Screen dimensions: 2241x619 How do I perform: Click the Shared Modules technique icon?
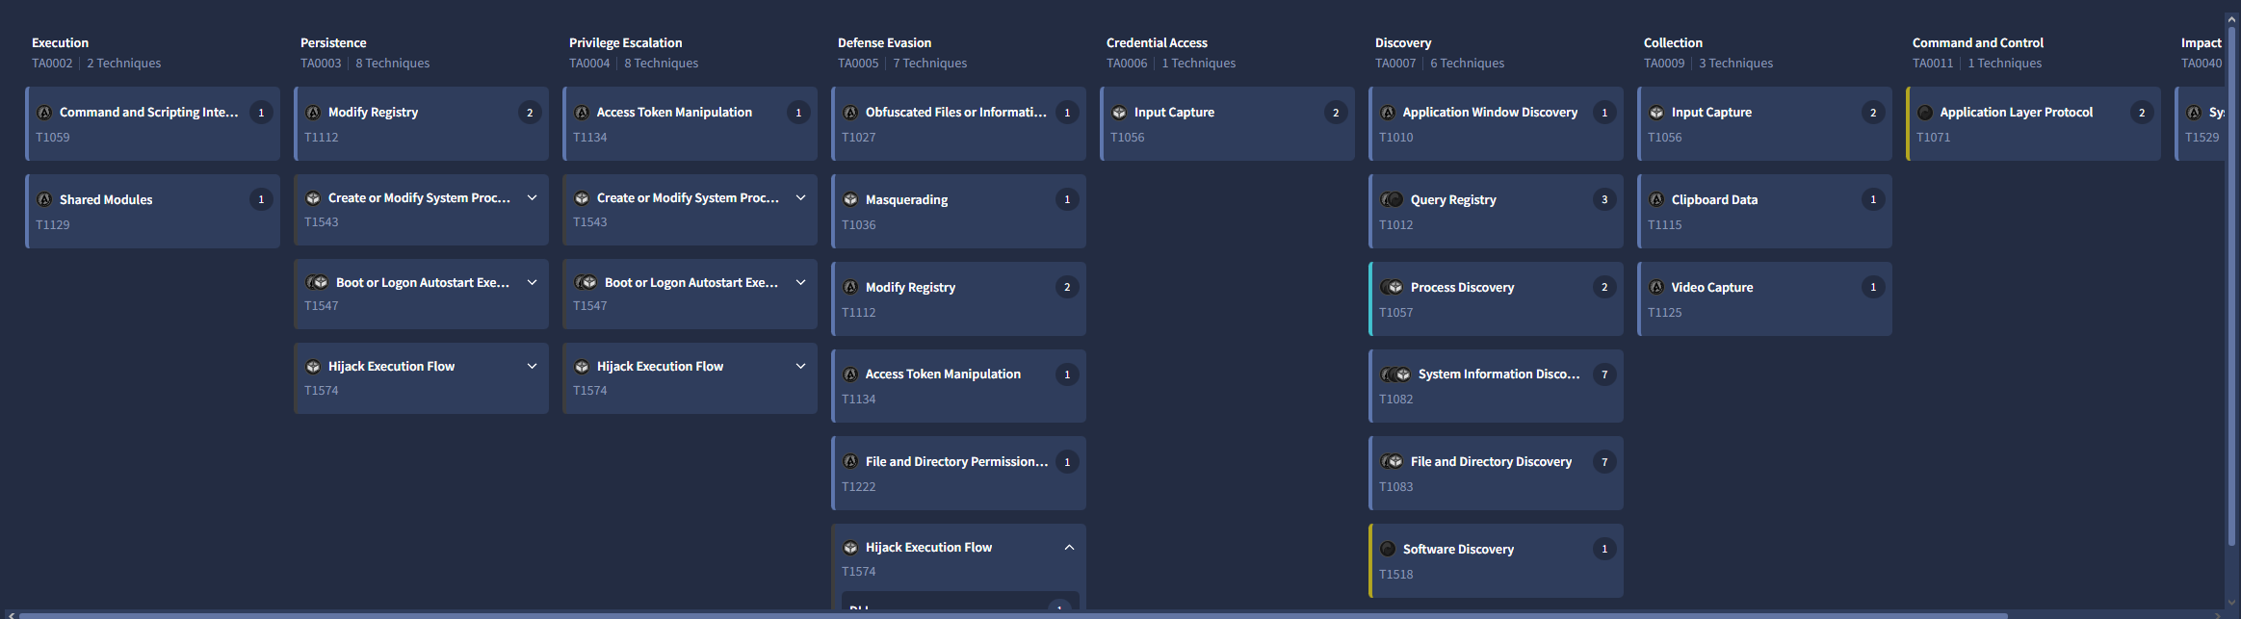44,200
